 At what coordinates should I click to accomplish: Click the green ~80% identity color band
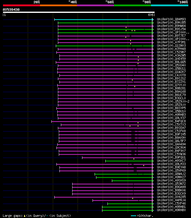133,5
